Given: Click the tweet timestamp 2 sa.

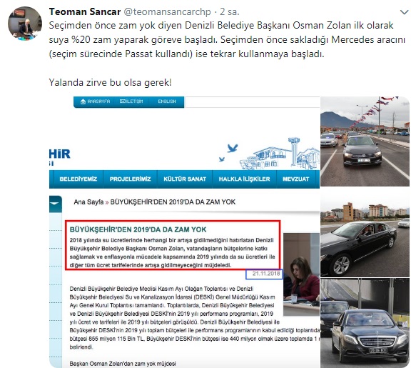Looking at the screenshot, I should pyautogui.click(x=229, y=12).
